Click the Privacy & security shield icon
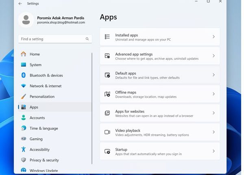 coord(24,160)
